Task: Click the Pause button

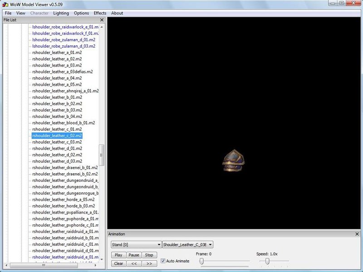Action: point(134,255)
